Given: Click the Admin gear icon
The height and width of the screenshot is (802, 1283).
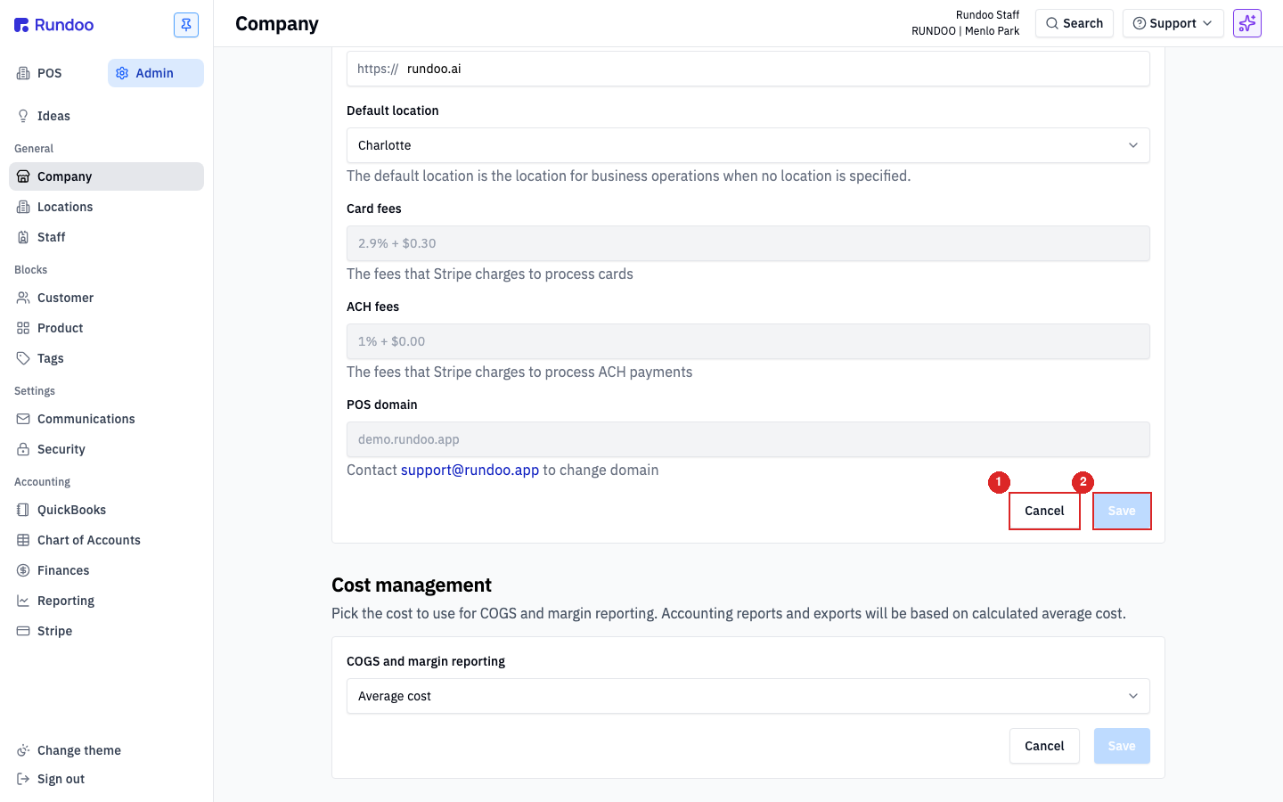Looking at the screenshot, I should point(122,73).
